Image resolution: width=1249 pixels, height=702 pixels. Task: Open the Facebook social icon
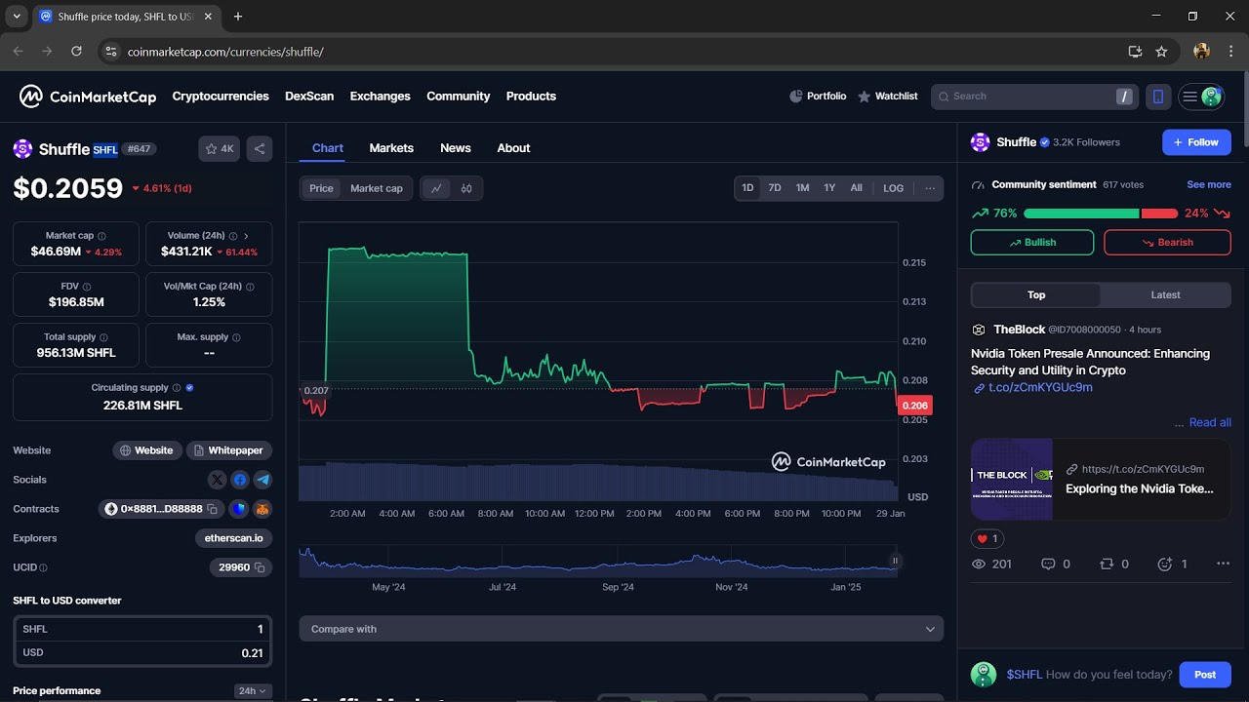[240, 480]
